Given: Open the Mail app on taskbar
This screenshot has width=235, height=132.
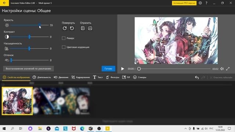Looking at the screenshot, I should (57, 129).
